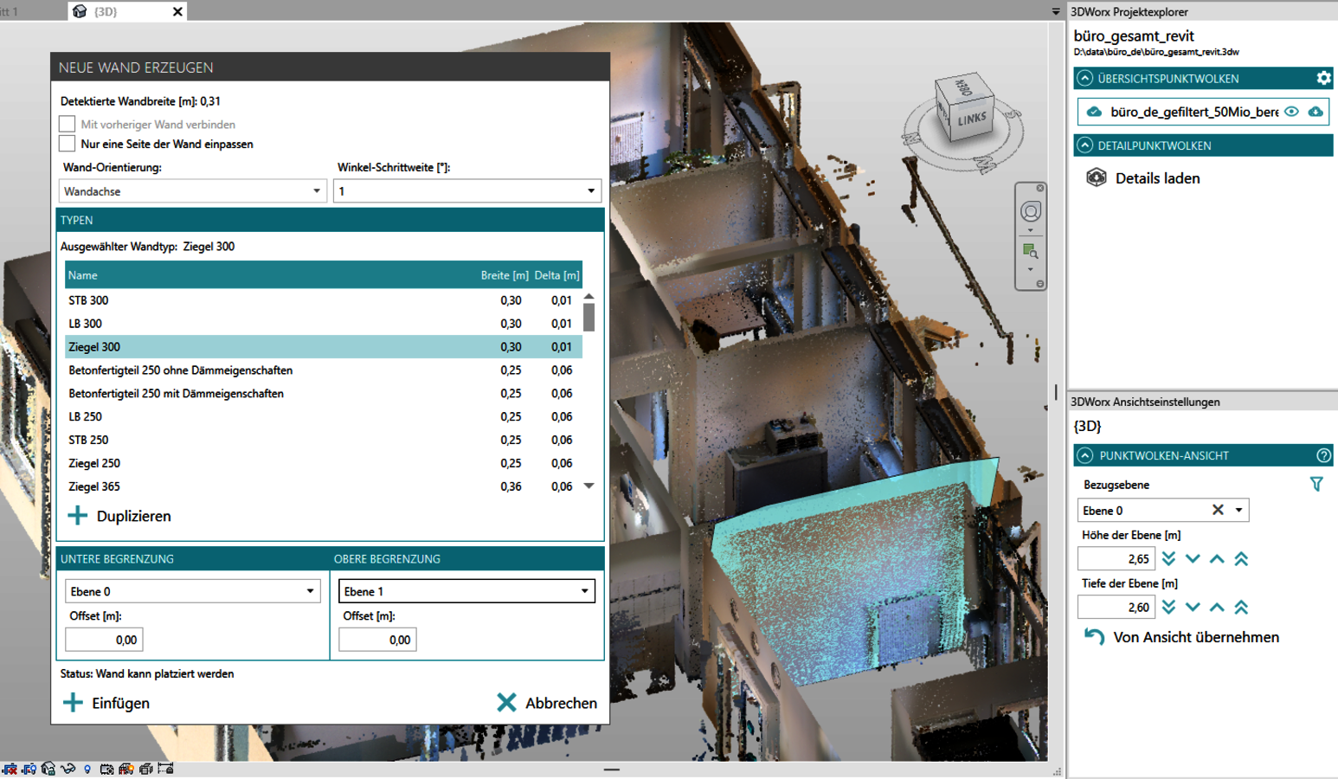Viewport: 1338px width, 779px height.
Task: Open the Render camera icon in status bar
Action: point(106,769)
